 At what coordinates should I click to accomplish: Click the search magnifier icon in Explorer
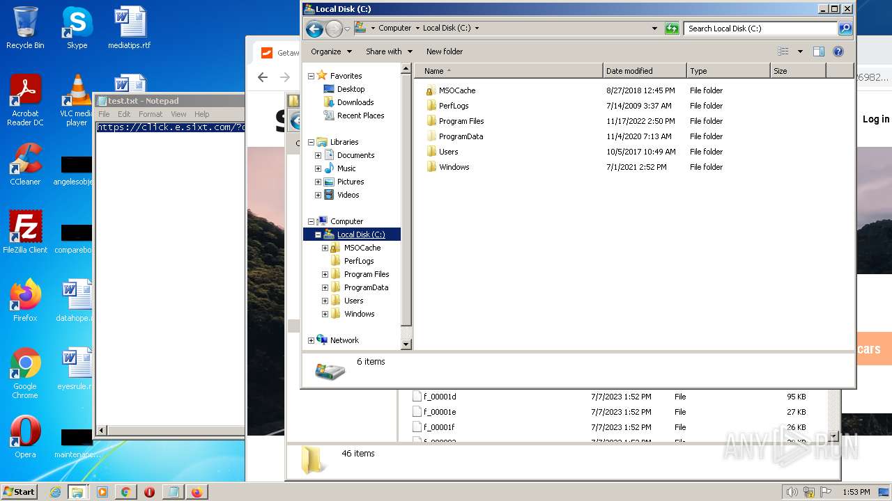click(845, 29)
